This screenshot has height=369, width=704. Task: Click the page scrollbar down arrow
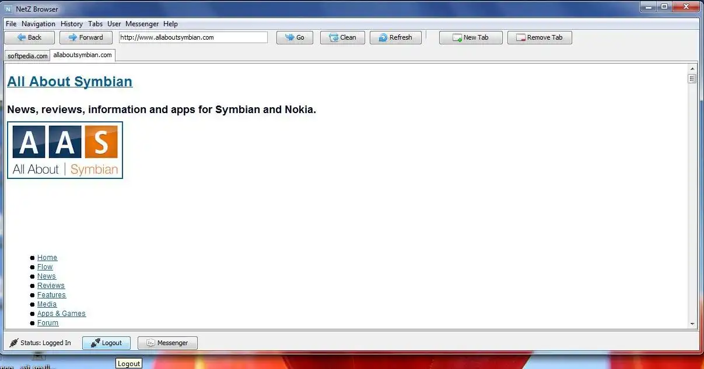point(692,324)
